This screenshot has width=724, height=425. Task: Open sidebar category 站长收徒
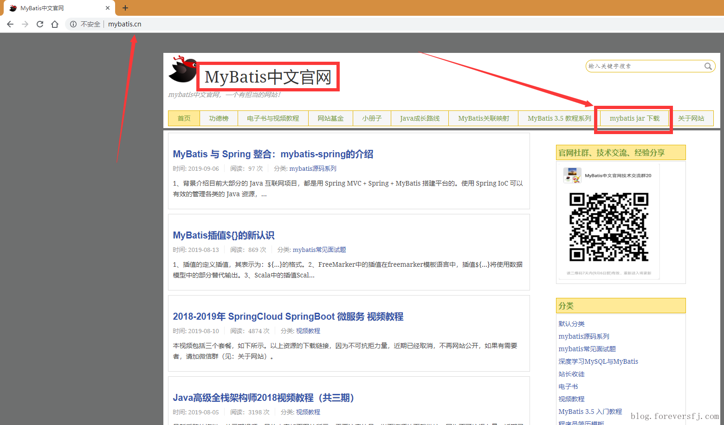571,374
